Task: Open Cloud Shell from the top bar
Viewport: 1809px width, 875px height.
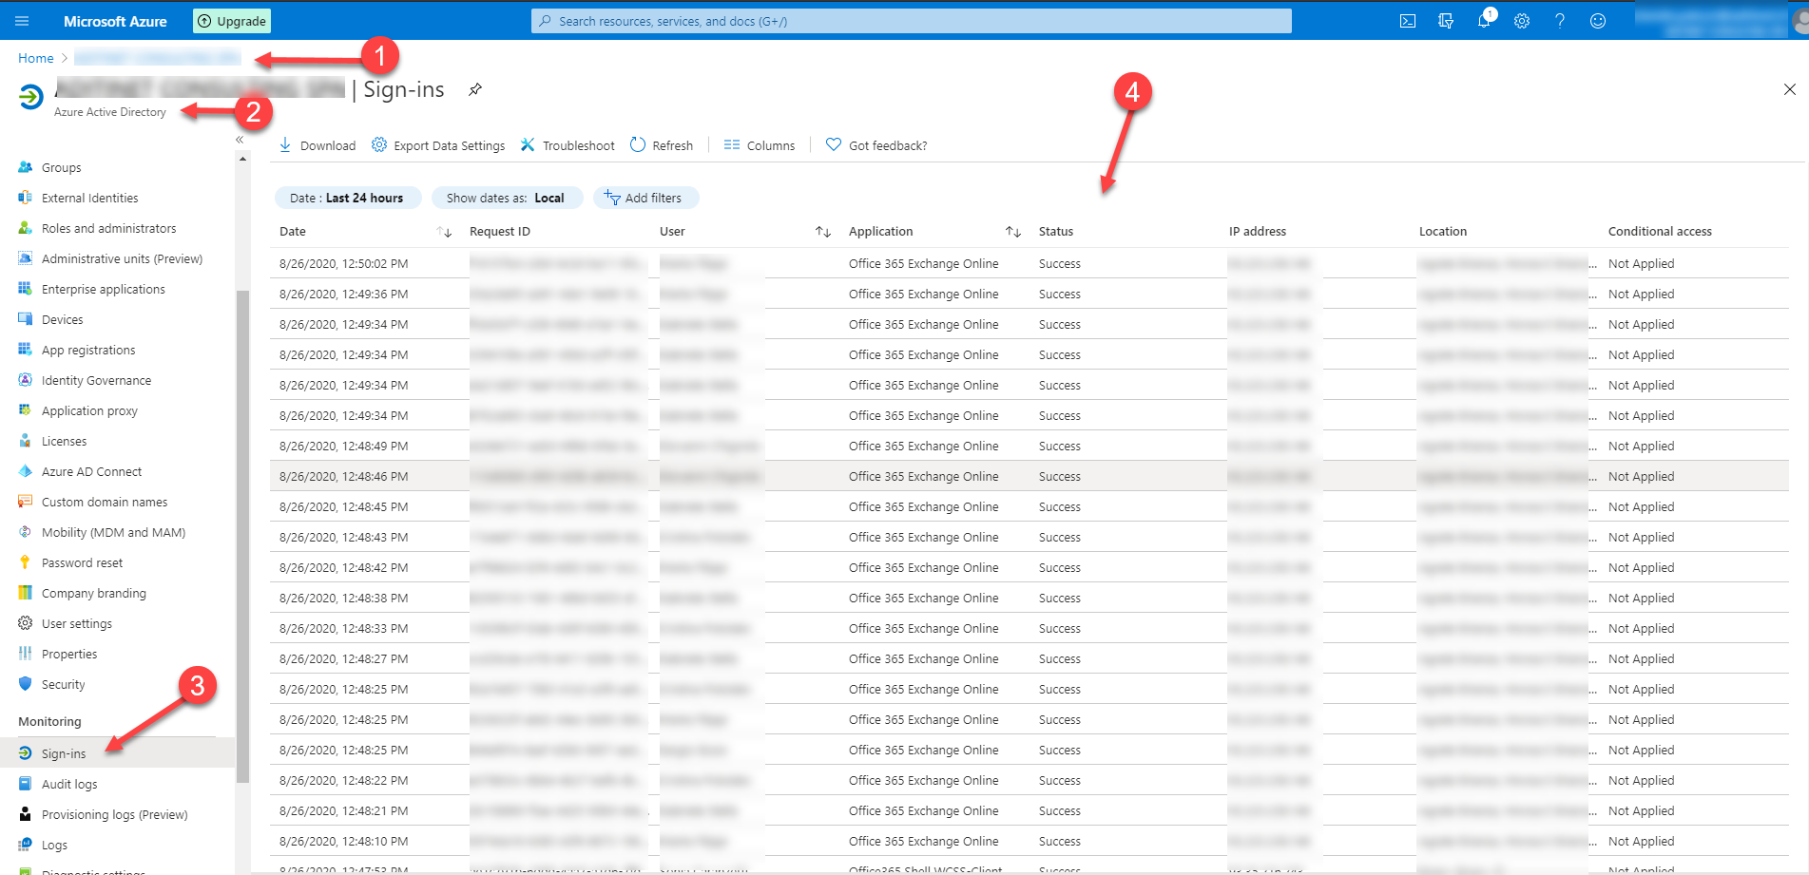Action: coord(1408,20)
